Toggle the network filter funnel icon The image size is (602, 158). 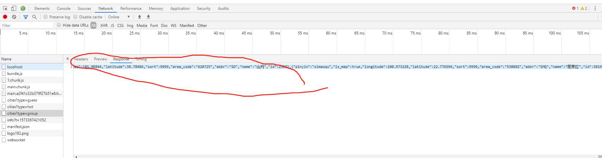tap(26, 17)
